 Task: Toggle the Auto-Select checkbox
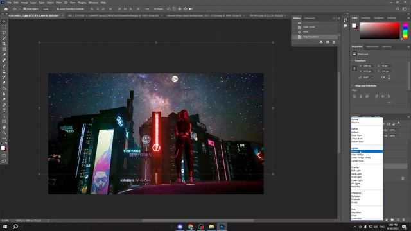[x=24, y=9]
